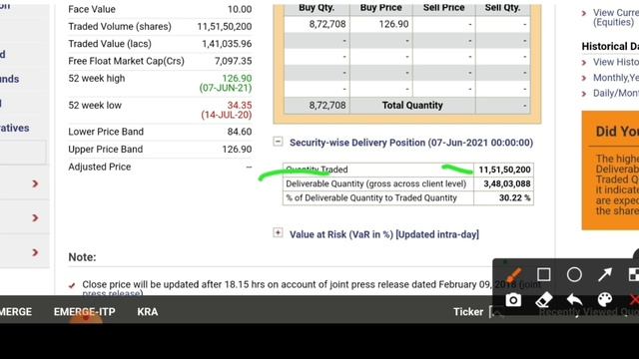Open the KRA tab
This screenshot has width=639, height=359.
148,312
